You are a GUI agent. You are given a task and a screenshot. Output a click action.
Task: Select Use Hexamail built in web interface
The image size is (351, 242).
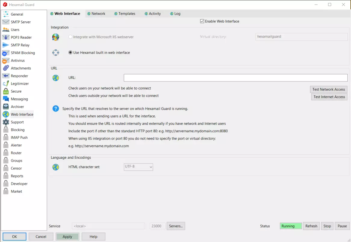[x=70, y=53]
